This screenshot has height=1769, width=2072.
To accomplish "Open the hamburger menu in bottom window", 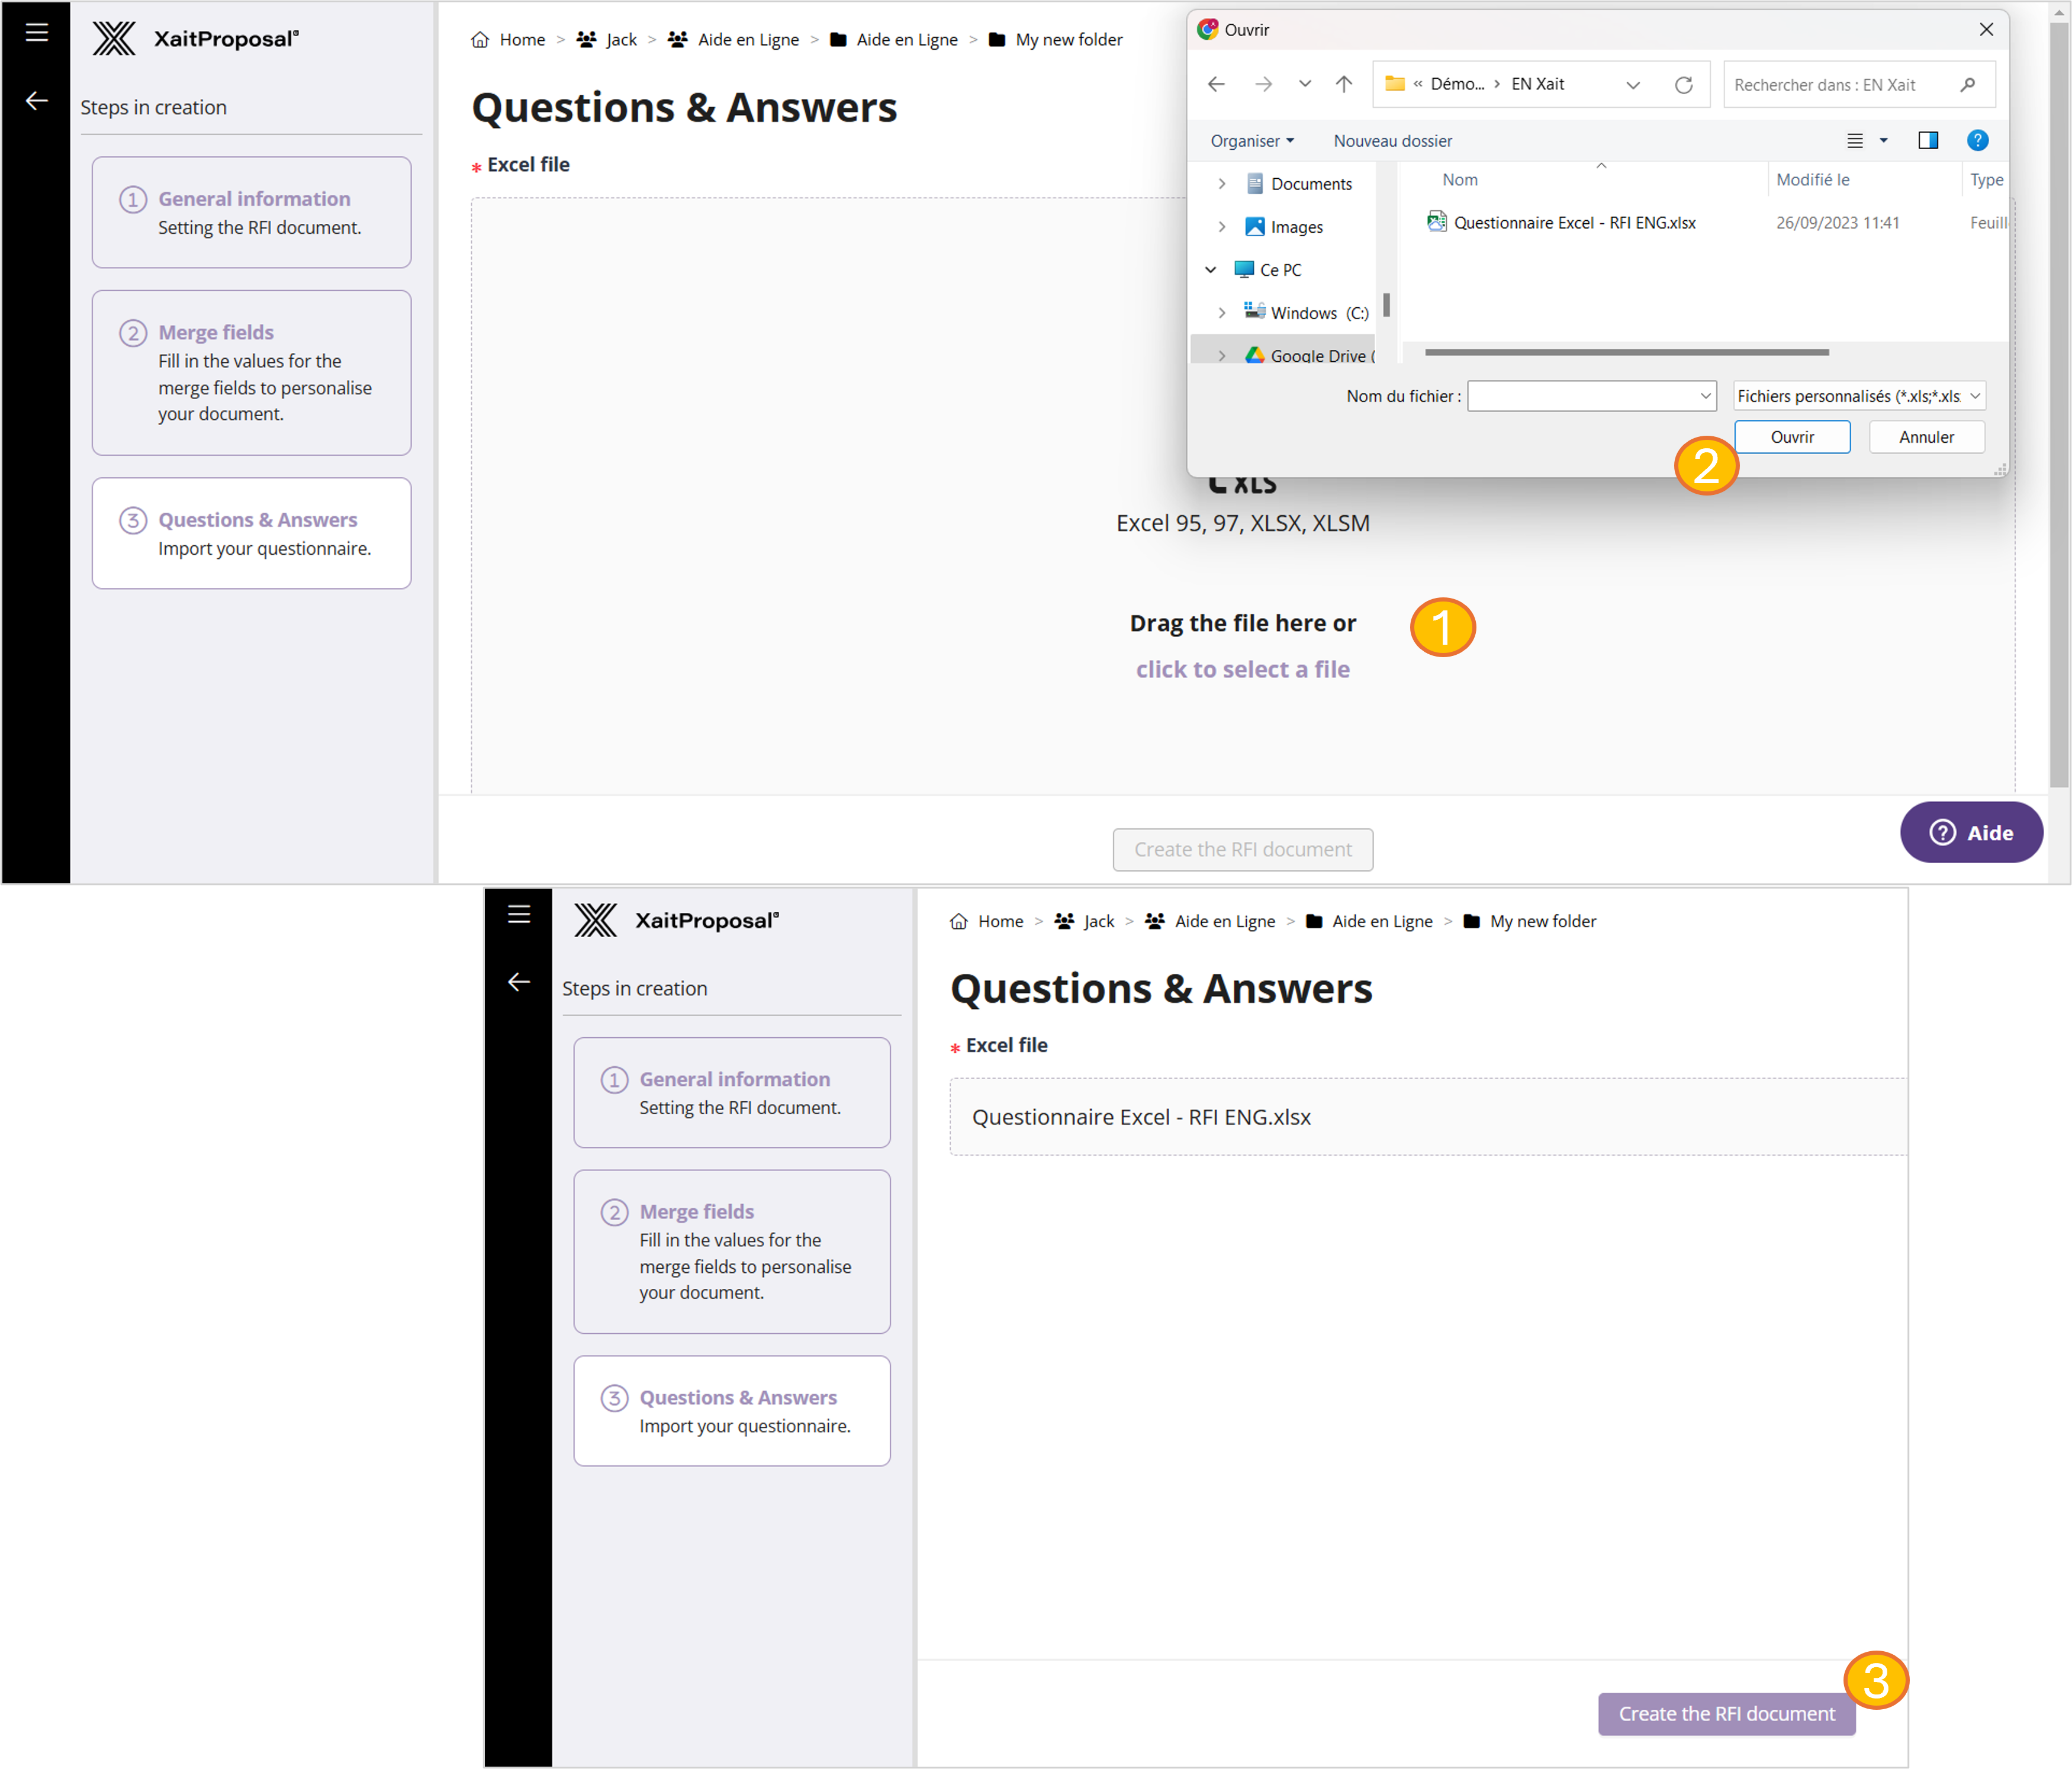I will (518, 913).
